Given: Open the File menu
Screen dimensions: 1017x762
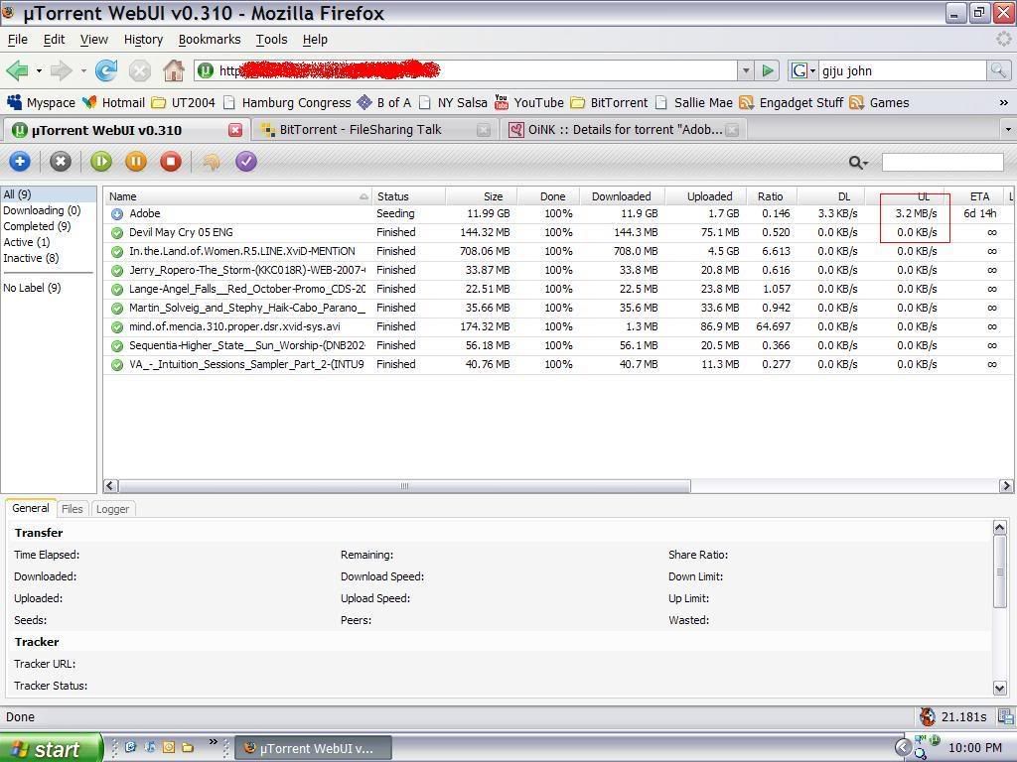Looking at the screenshot, I should coord(18,40).
